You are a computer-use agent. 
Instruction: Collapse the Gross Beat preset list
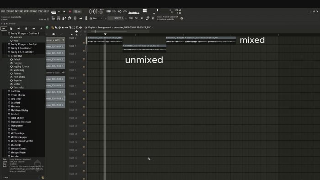(16, 56)
